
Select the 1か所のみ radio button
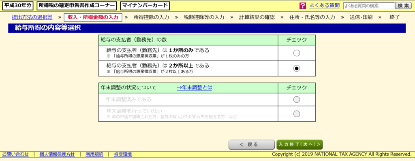click(296, 53)
